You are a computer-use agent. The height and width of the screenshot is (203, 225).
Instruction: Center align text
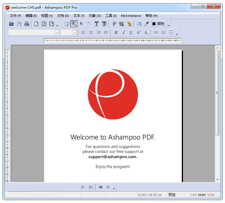(91, 32)
